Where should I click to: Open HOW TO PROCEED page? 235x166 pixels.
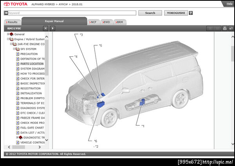[33, 74]
